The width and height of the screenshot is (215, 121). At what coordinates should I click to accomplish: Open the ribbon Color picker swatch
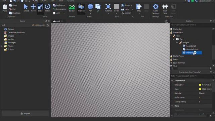117,7
